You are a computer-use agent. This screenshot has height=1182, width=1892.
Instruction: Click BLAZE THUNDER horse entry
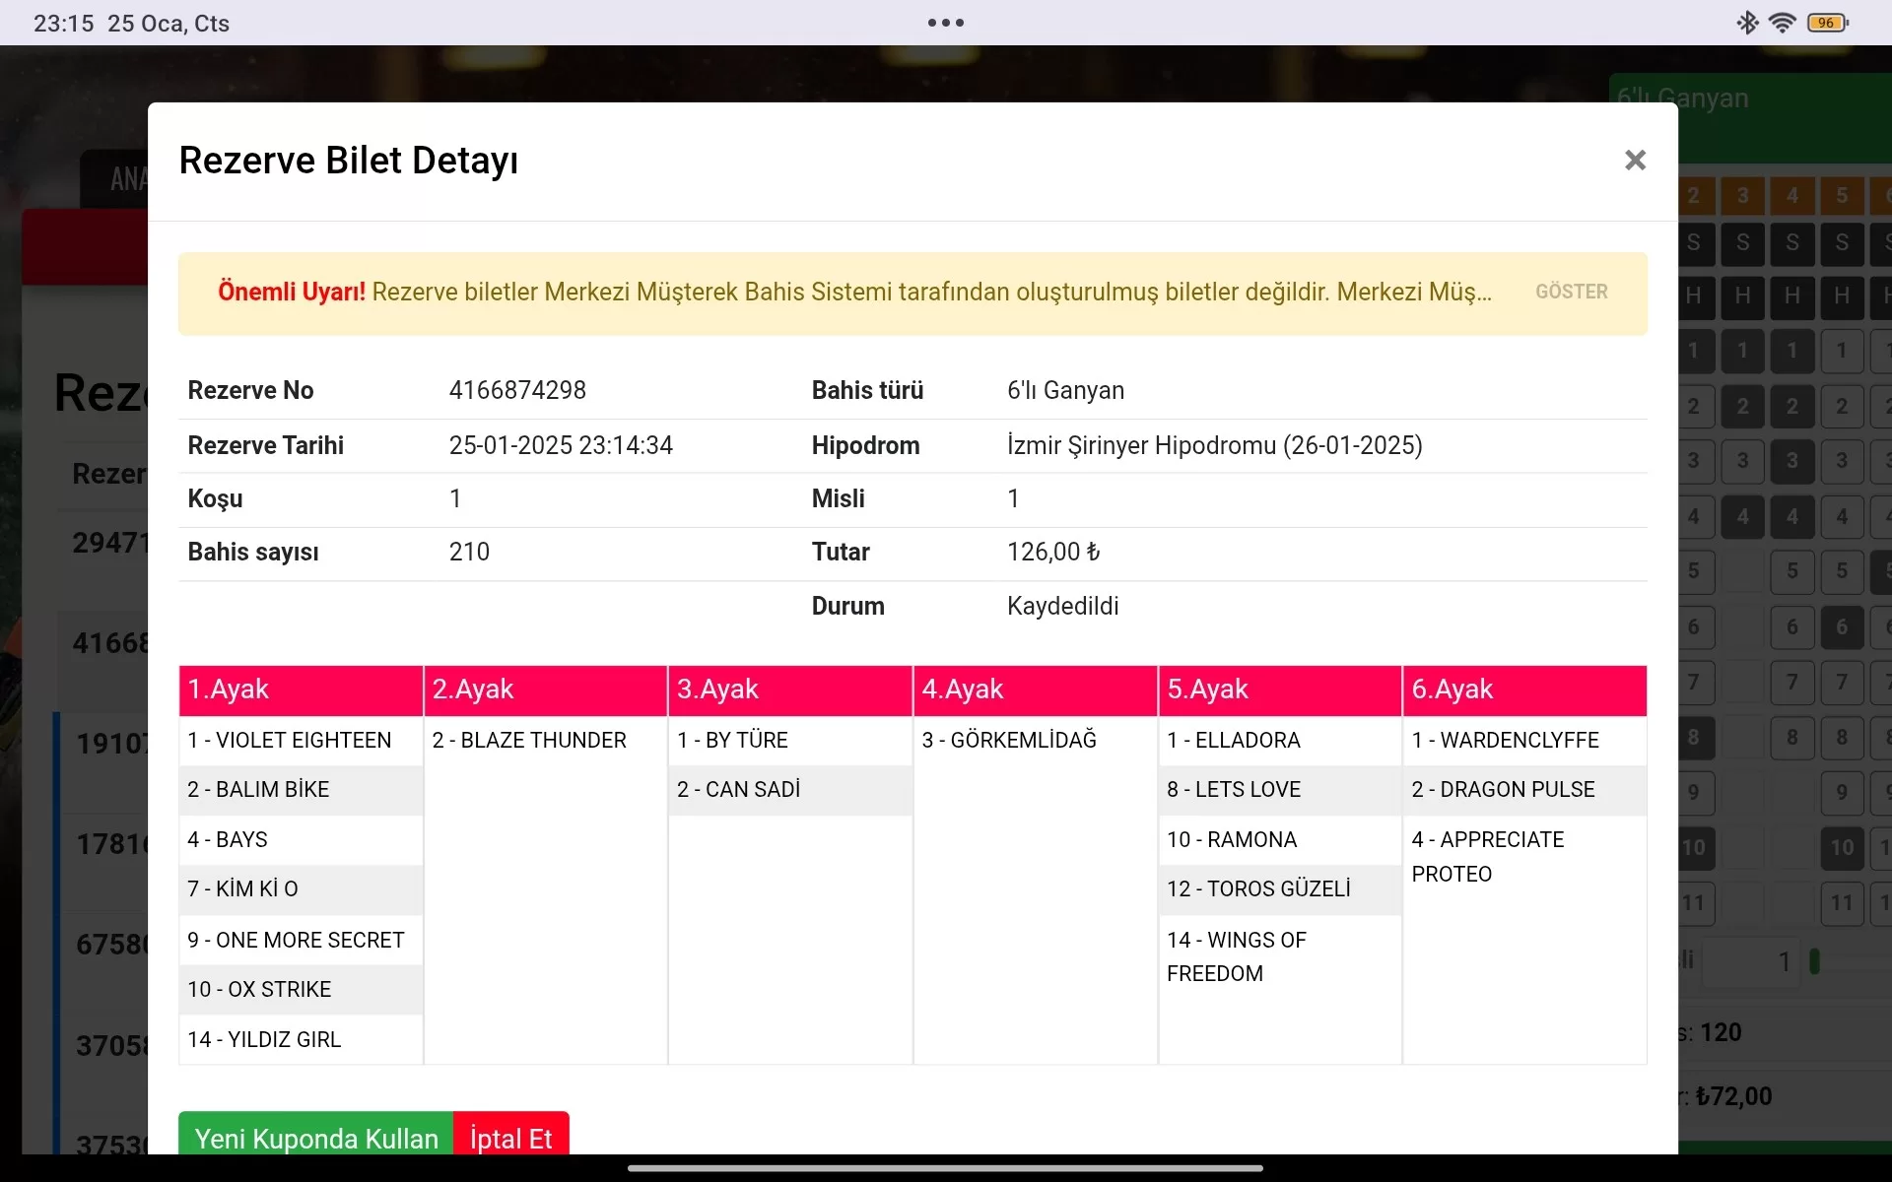[529, 740]
